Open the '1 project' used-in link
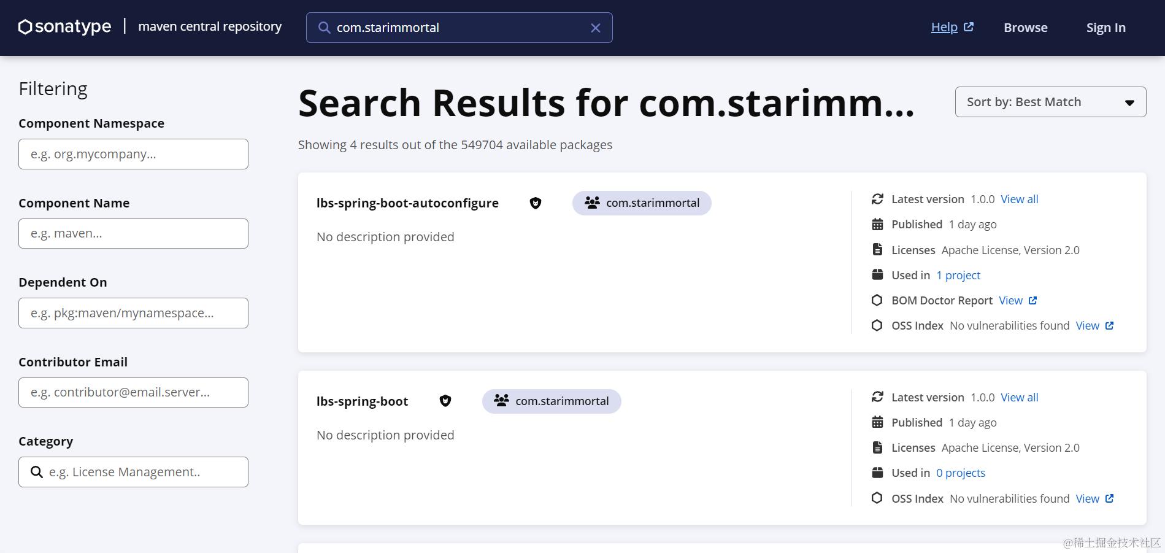 point(958,276)
